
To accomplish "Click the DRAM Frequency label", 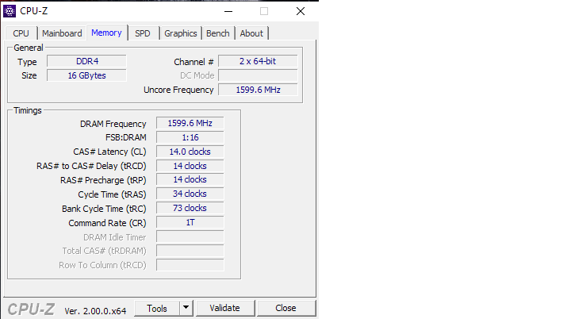I will click(113, 124).
